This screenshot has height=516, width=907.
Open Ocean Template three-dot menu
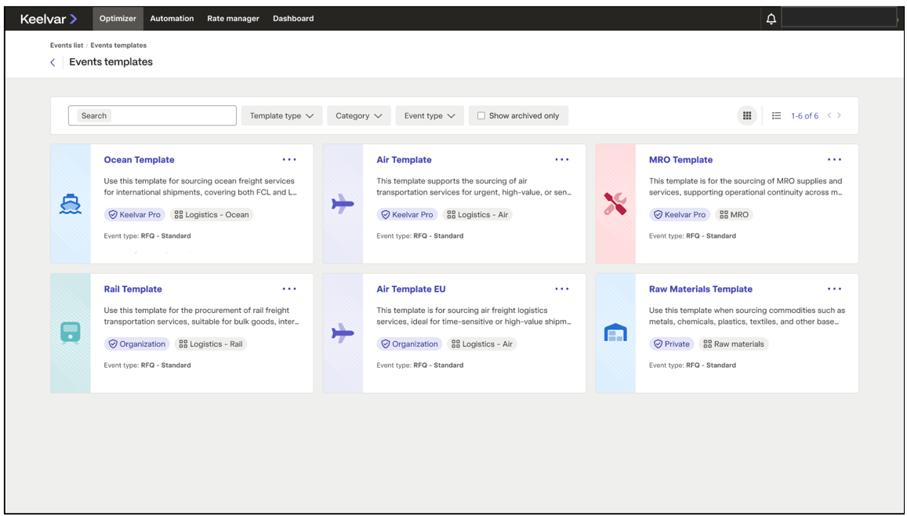click(289, 160)
